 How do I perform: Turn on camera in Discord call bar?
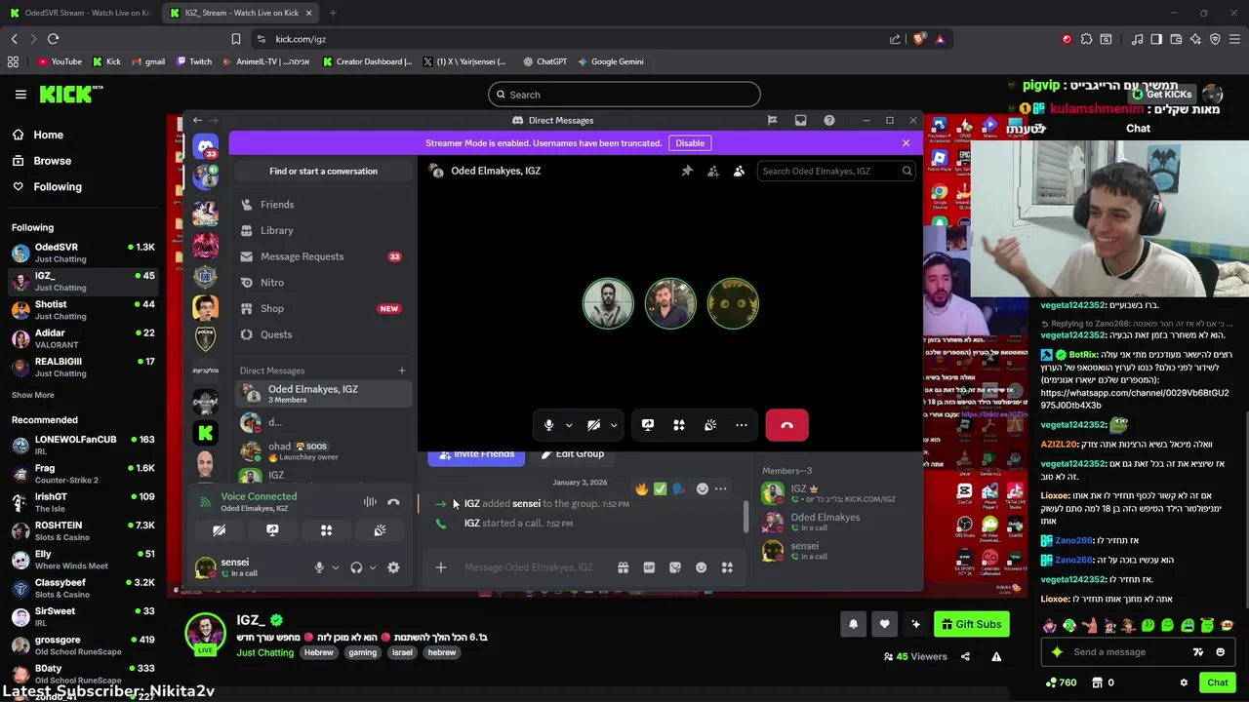593,425
